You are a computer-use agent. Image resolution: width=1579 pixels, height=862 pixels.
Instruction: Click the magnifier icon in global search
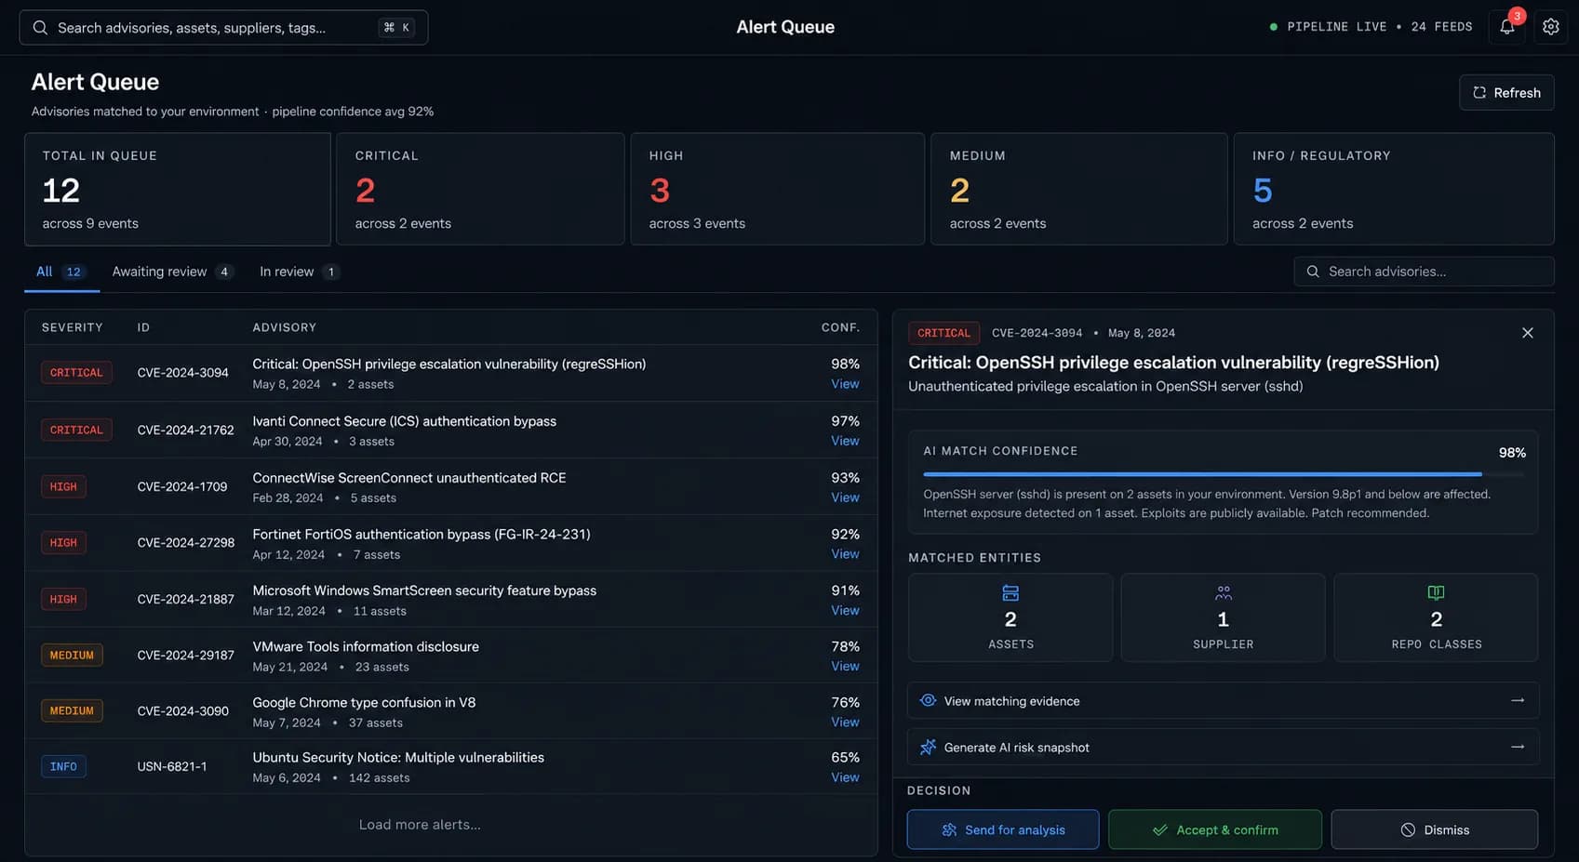pyautogui.click(x=40, y=28)
